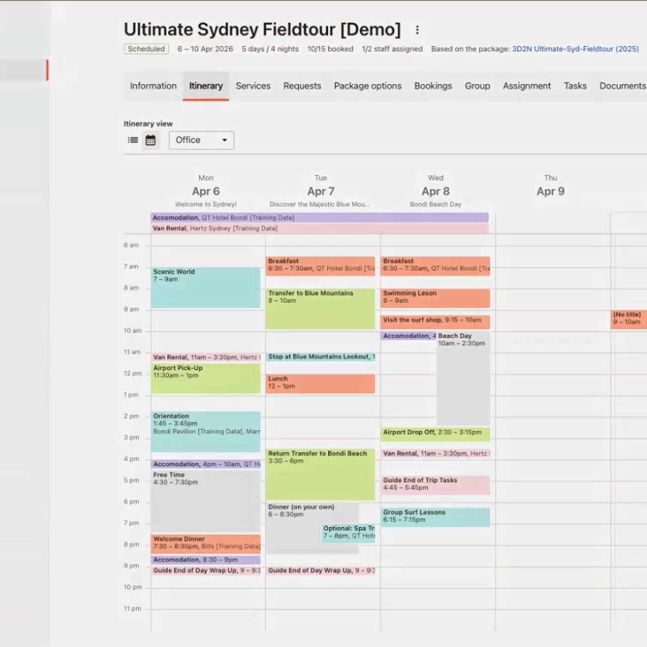
Task: Click the Swimming Leson event on Wednesday
Action: coord(435,298)
